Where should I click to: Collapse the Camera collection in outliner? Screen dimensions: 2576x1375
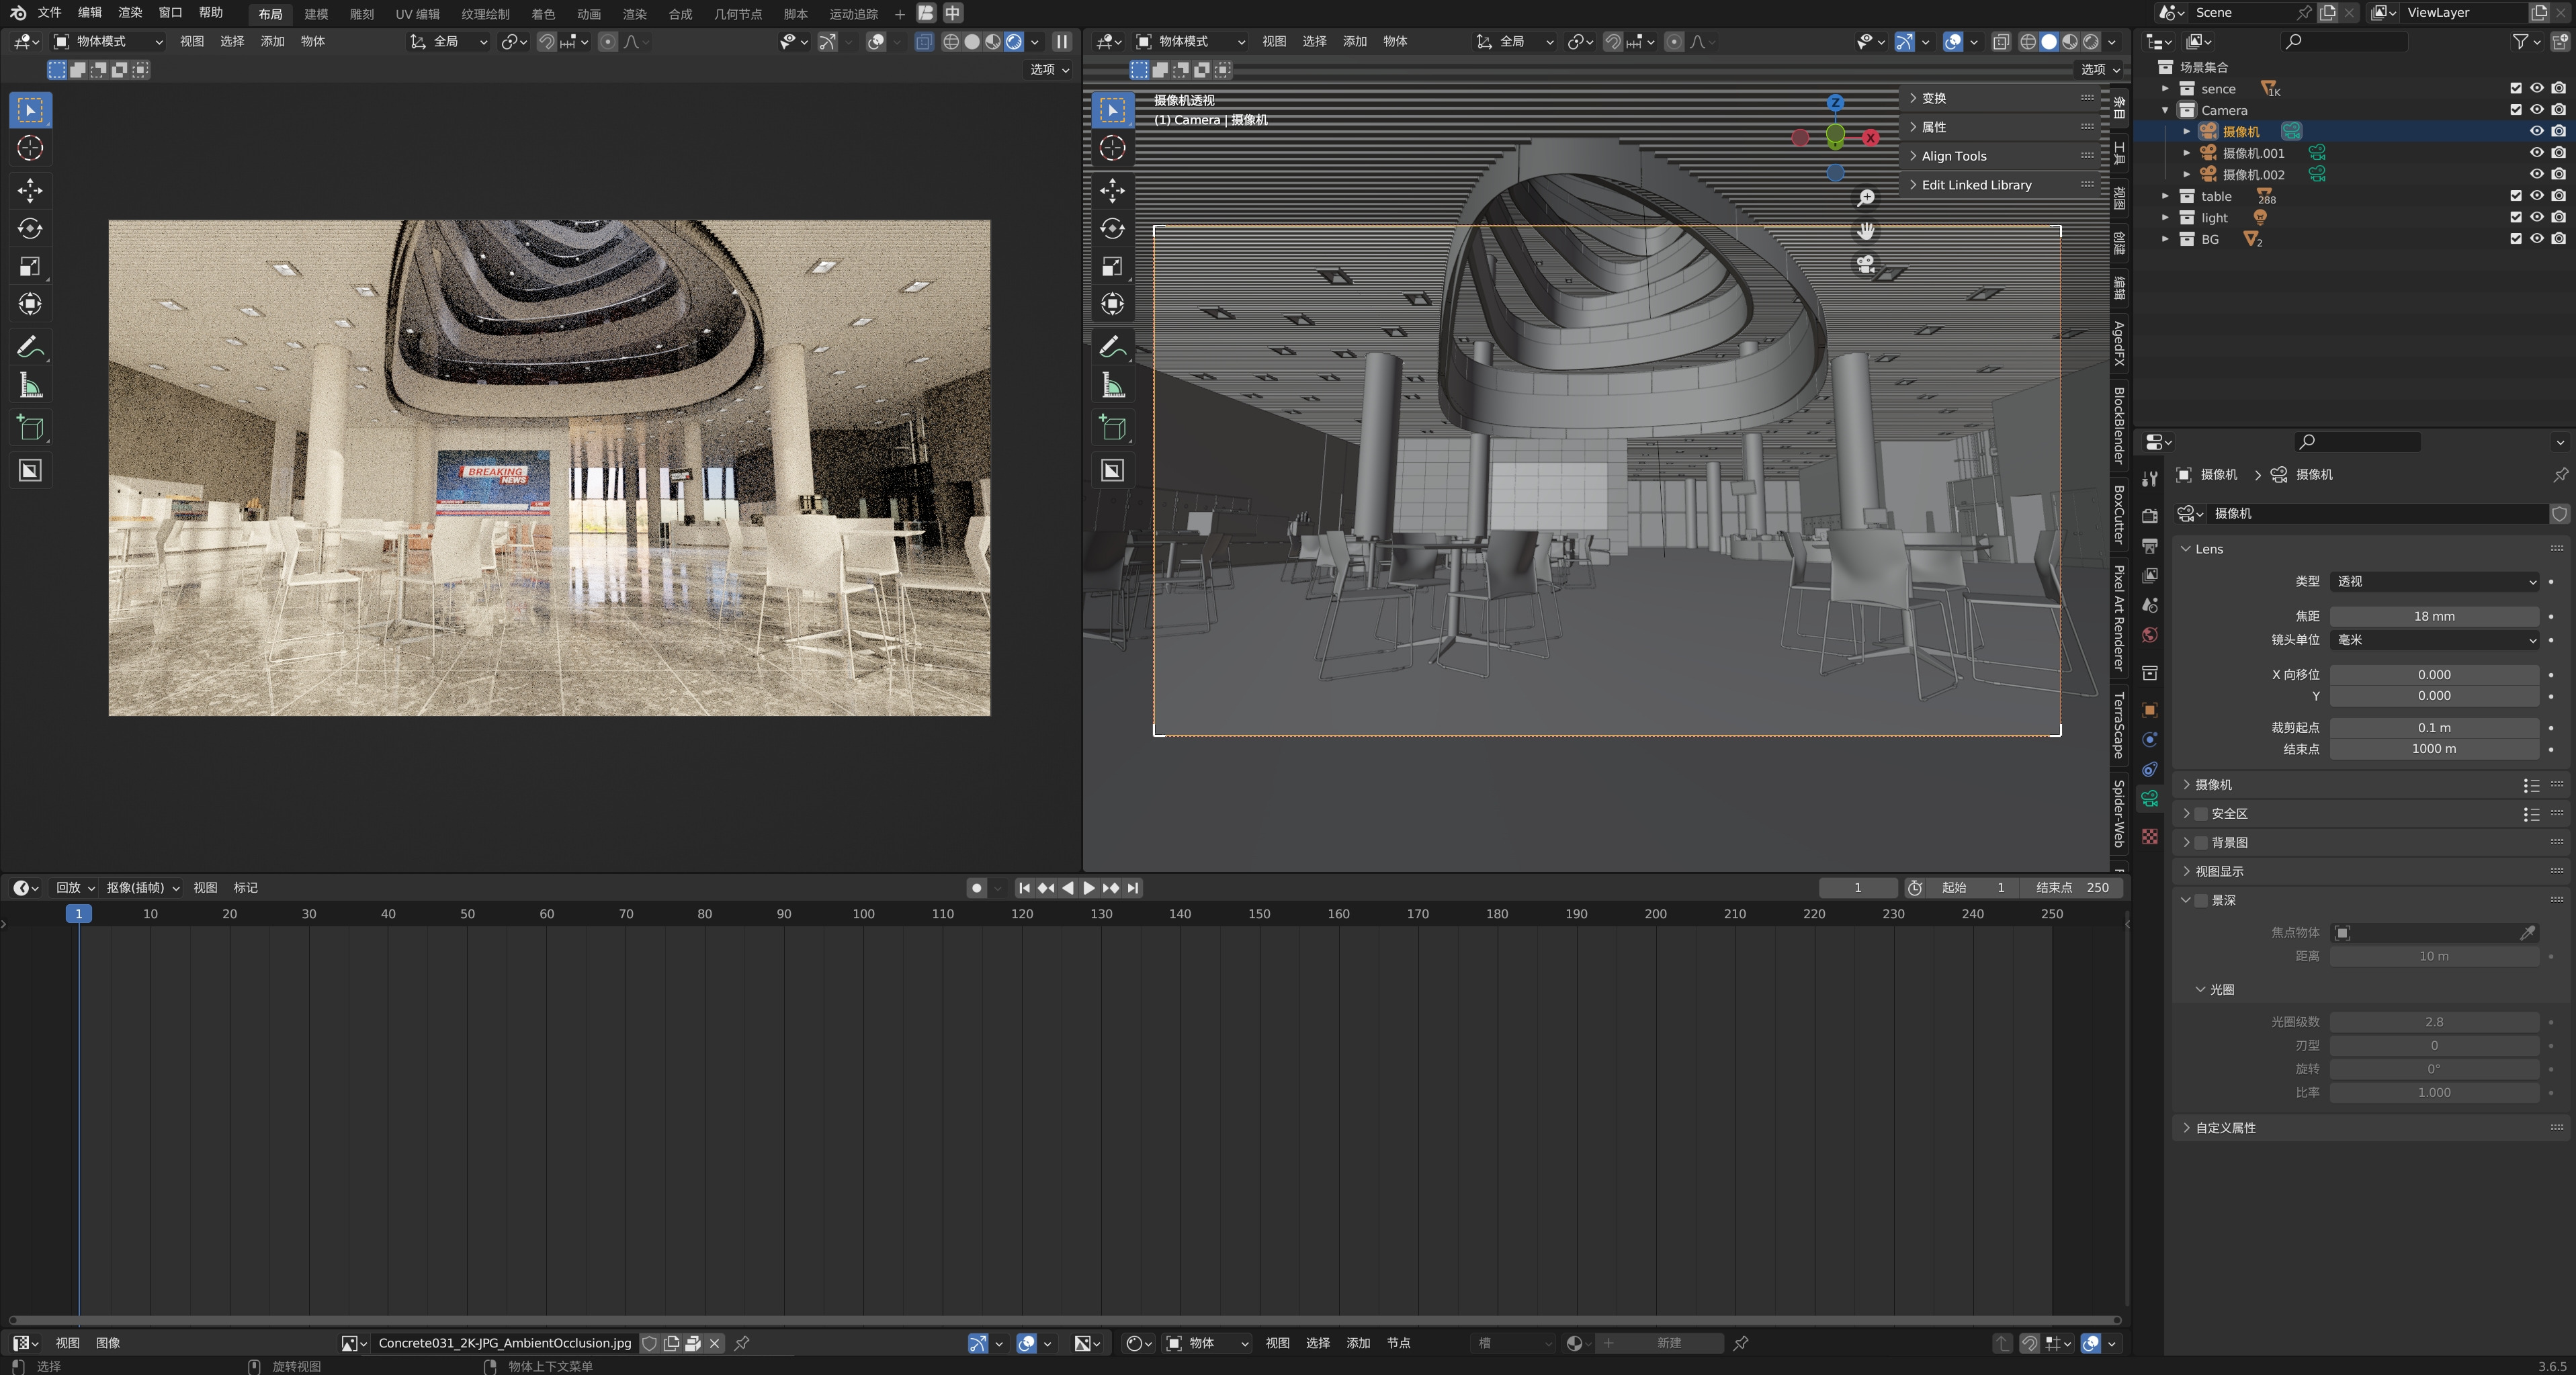pyautogui.click(x=2165, y=110)
